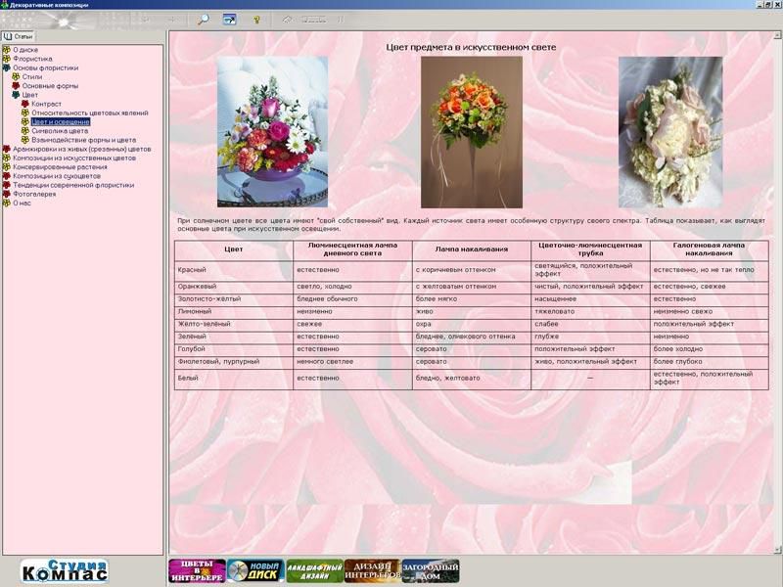Viewport: 783px width, 587px height.
Task: Expand the Флористика tree node icon
Action: pos(7,59)
